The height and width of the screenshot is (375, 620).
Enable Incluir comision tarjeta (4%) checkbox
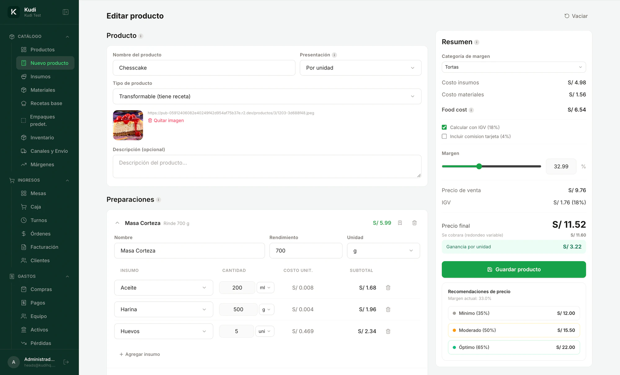tap(444, 136)
